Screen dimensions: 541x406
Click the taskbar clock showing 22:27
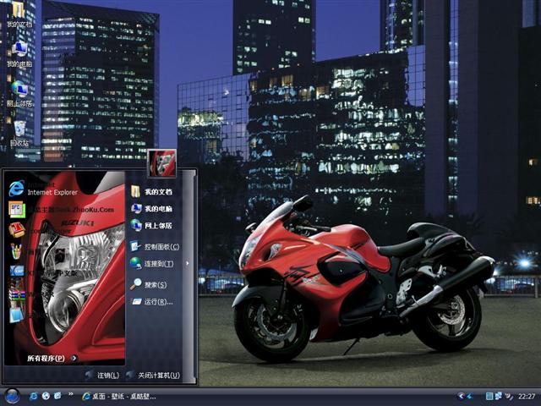coord(527,396)
